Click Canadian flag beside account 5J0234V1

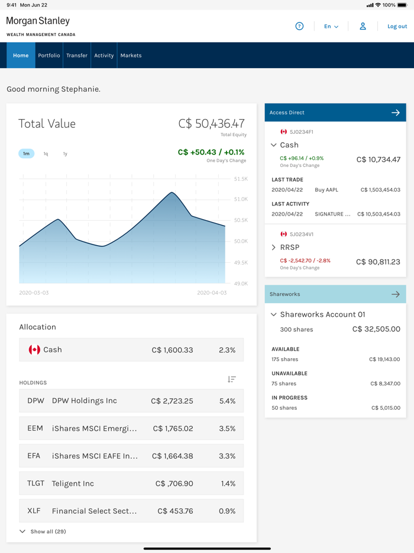coord(284,234)
